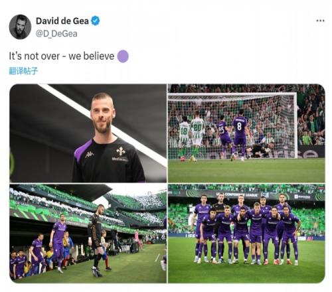Select the "It's not over - we believe" text
332x292 pixels.
[x=62, y=56]
